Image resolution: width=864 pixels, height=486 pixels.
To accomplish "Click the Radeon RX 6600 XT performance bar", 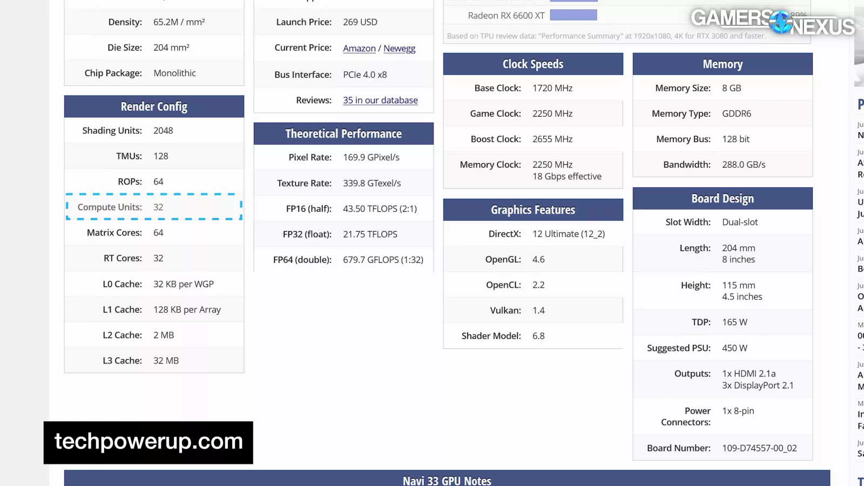I will click(573, 15).
